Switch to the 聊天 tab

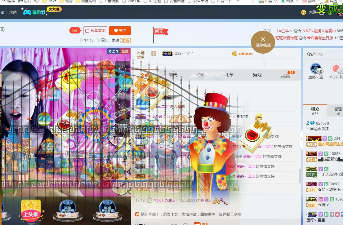coord(173,75)
